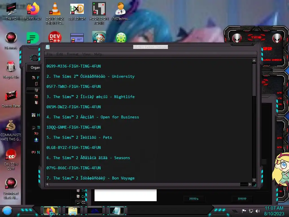Screen dimensions: 289x217
Task: Open the Edit menu in Notepad
Action: click(x=60, y=54)
